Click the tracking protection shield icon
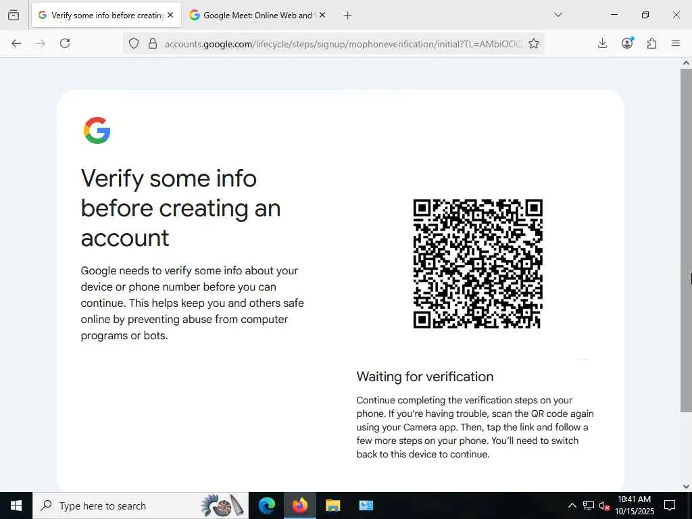Image resolution: width=692 pixels, height=519 pixels. [x=134, y=43]
